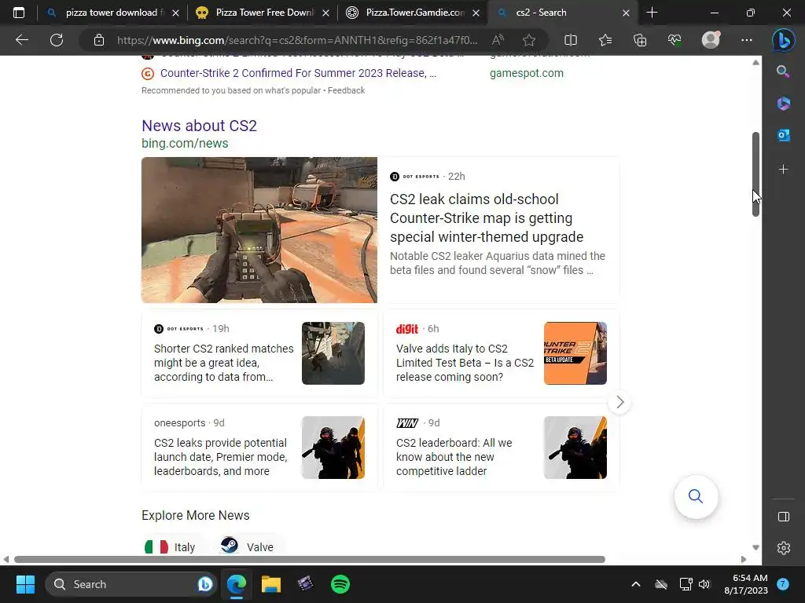Click the scroll right arrow at bottom
Image resolution: width=805 pixels, height=603 pixels.
pos(744,559)
